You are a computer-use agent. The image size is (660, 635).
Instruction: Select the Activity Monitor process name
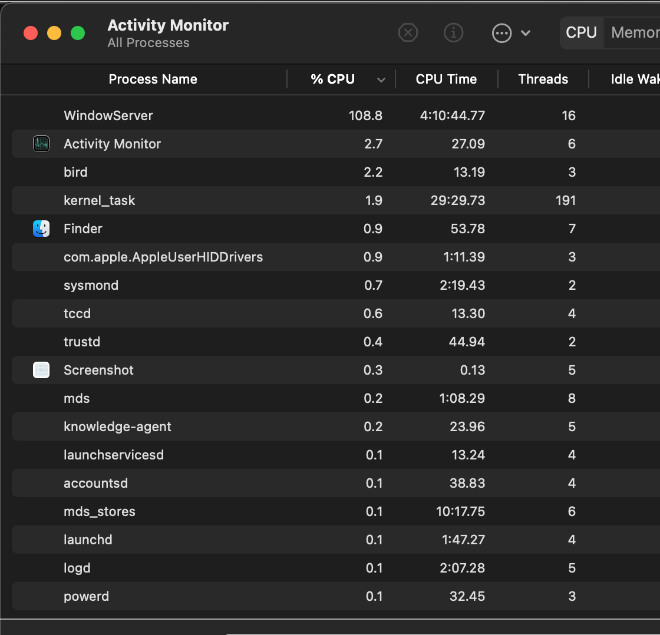click(x=112, y=144)
